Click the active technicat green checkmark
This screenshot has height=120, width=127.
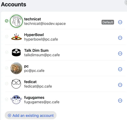(x=7, y=21)
